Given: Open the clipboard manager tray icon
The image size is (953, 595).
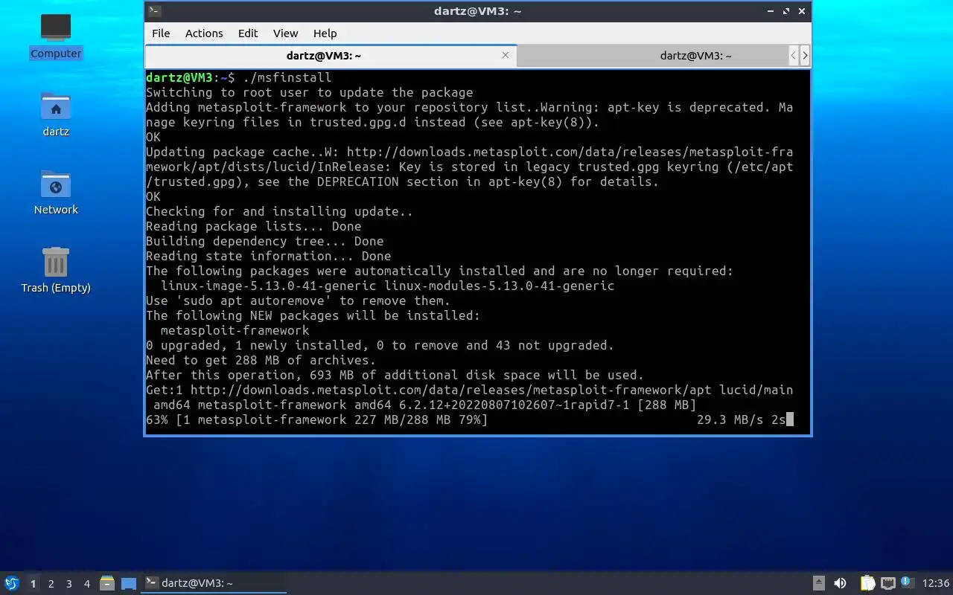Looking at the screenshot, I should [x=867, y=583].
